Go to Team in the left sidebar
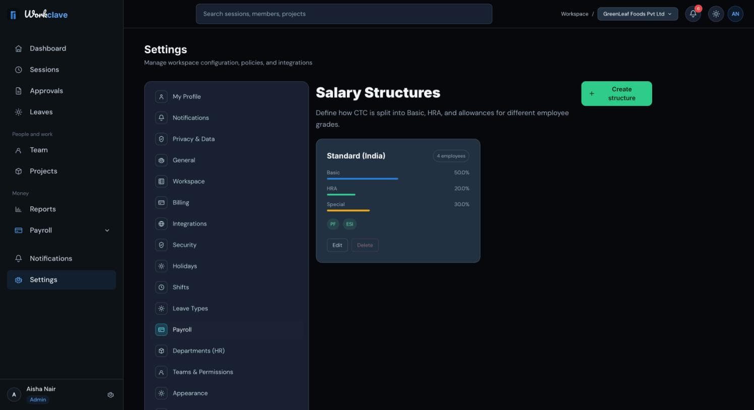The width and height of the screenshot is (754, 410). coord(62,150)
